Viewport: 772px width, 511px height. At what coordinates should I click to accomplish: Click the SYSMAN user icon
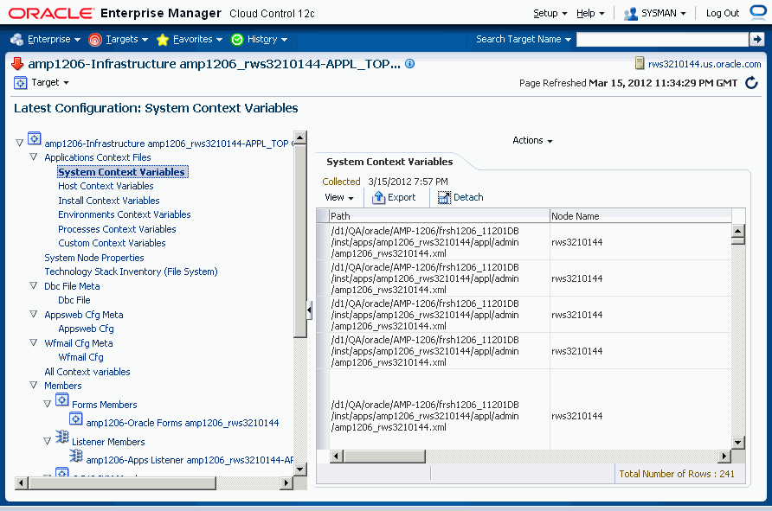point(631,14)
